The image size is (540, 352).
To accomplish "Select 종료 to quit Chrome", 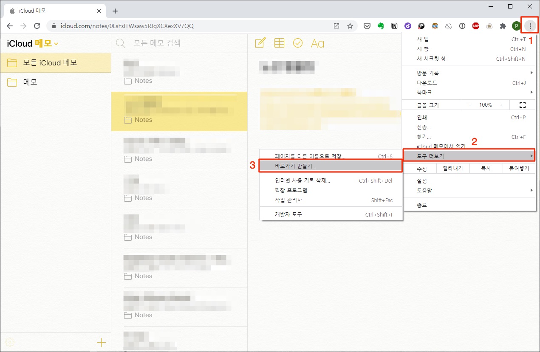I will (469, 205).
